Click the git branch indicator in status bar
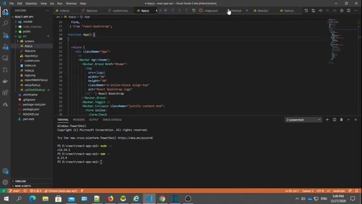 pos(15,191)
